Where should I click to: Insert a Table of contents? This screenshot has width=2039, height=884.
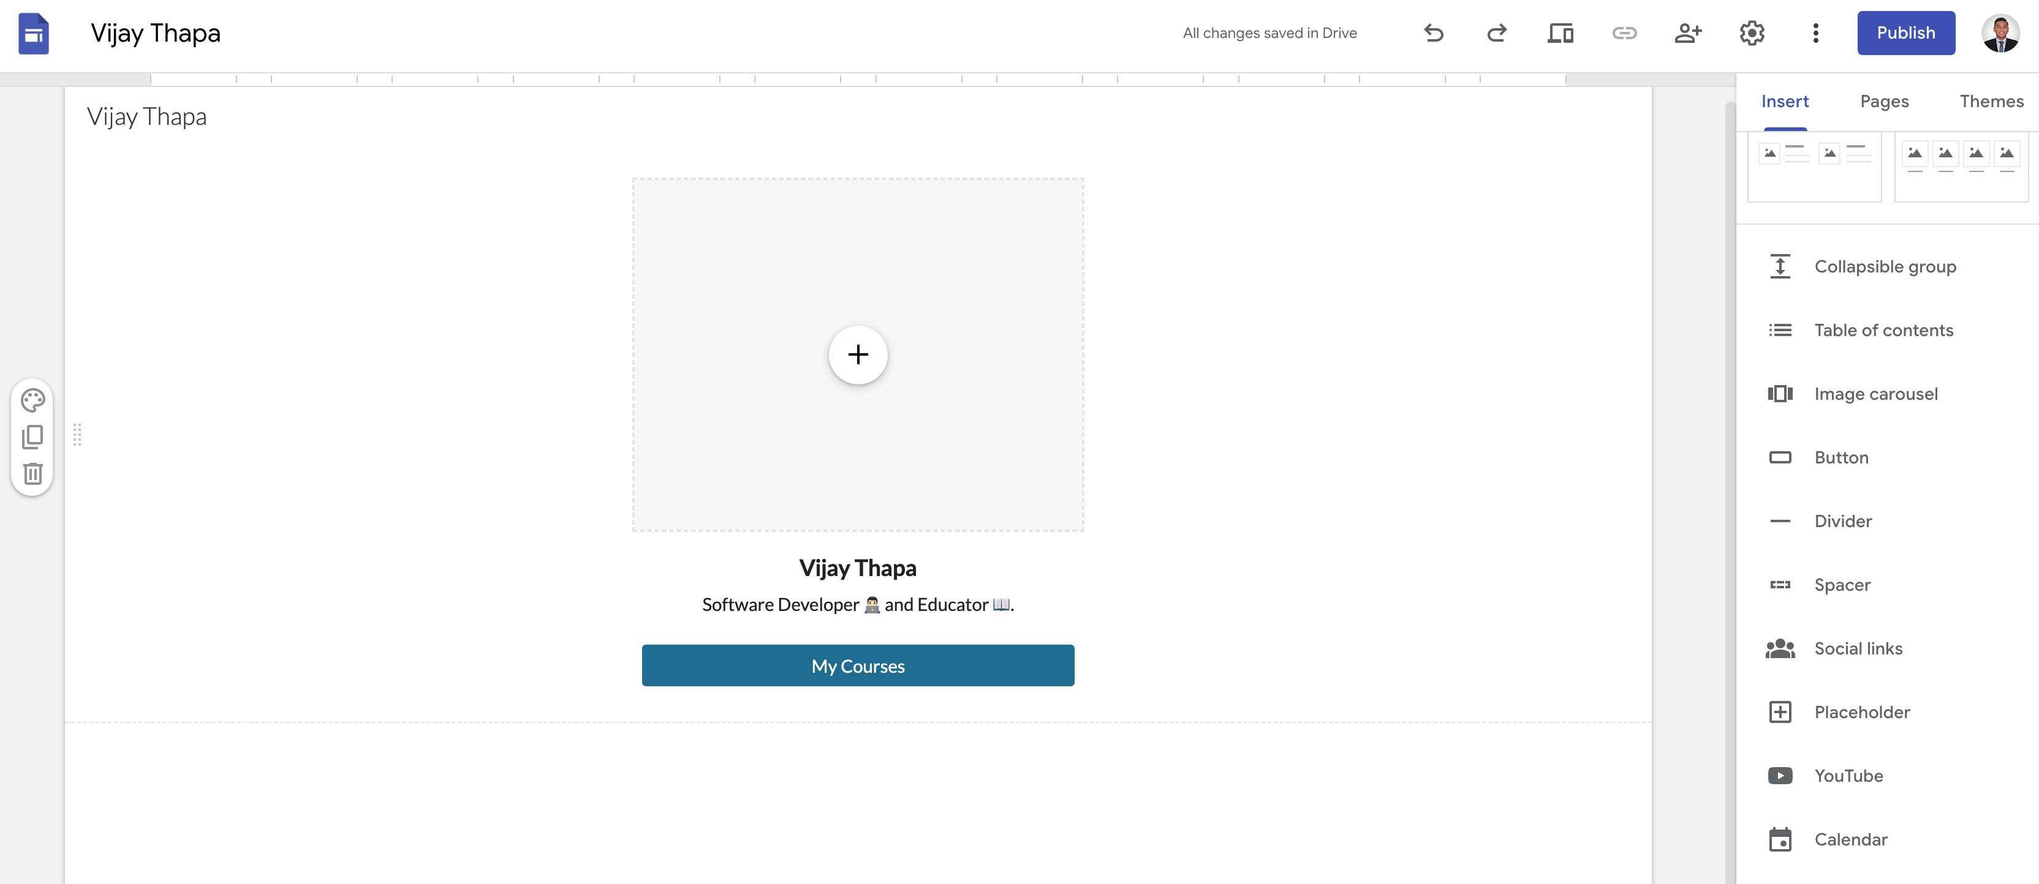(1887, 330)
